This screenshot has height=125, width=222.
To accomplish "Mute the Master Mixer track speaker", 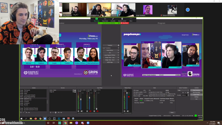I will (x=128, y=111).
